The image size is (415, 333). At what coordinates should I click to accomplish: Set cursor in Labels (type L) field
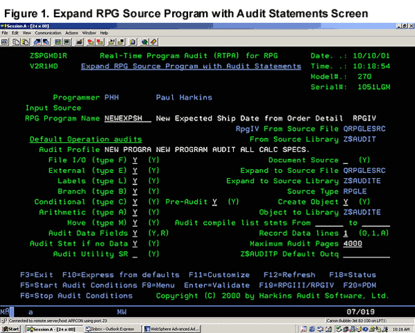(x=135, y=181)
